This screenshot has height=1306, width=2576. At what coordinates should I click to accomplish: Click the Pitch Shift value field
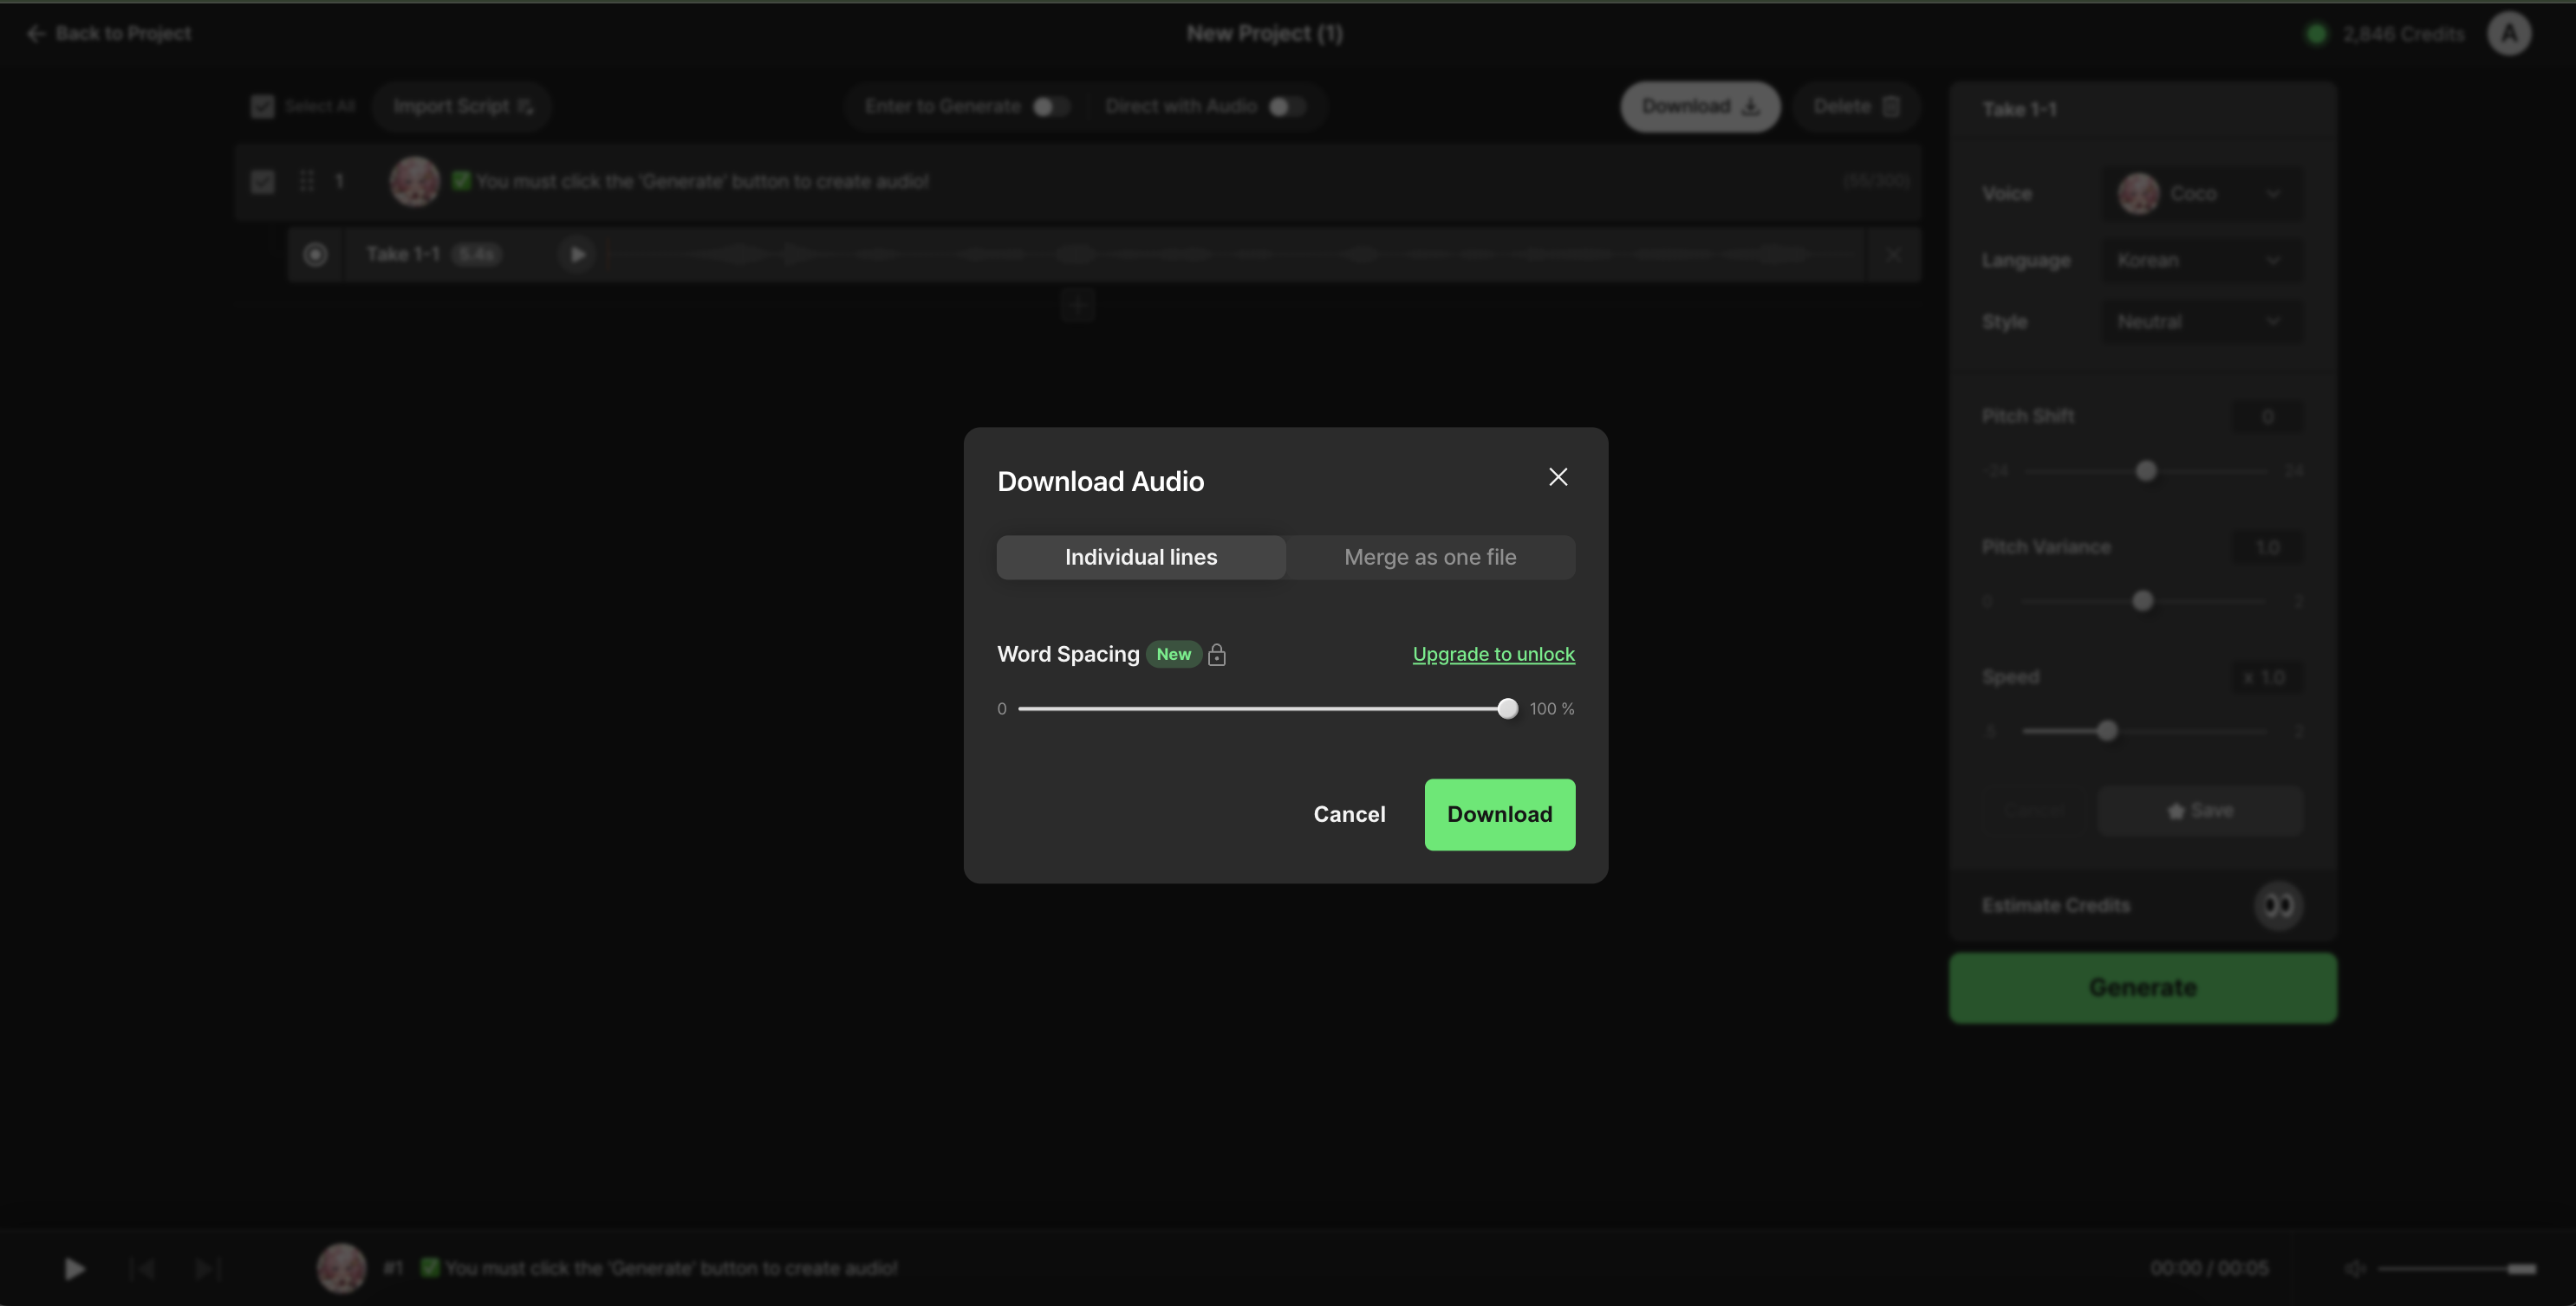point(2267,417)
